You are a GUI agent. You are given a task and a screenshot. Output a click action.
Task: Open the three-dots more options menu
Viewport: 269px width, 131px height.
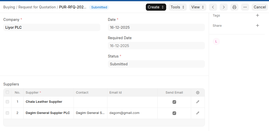point(245,7)
